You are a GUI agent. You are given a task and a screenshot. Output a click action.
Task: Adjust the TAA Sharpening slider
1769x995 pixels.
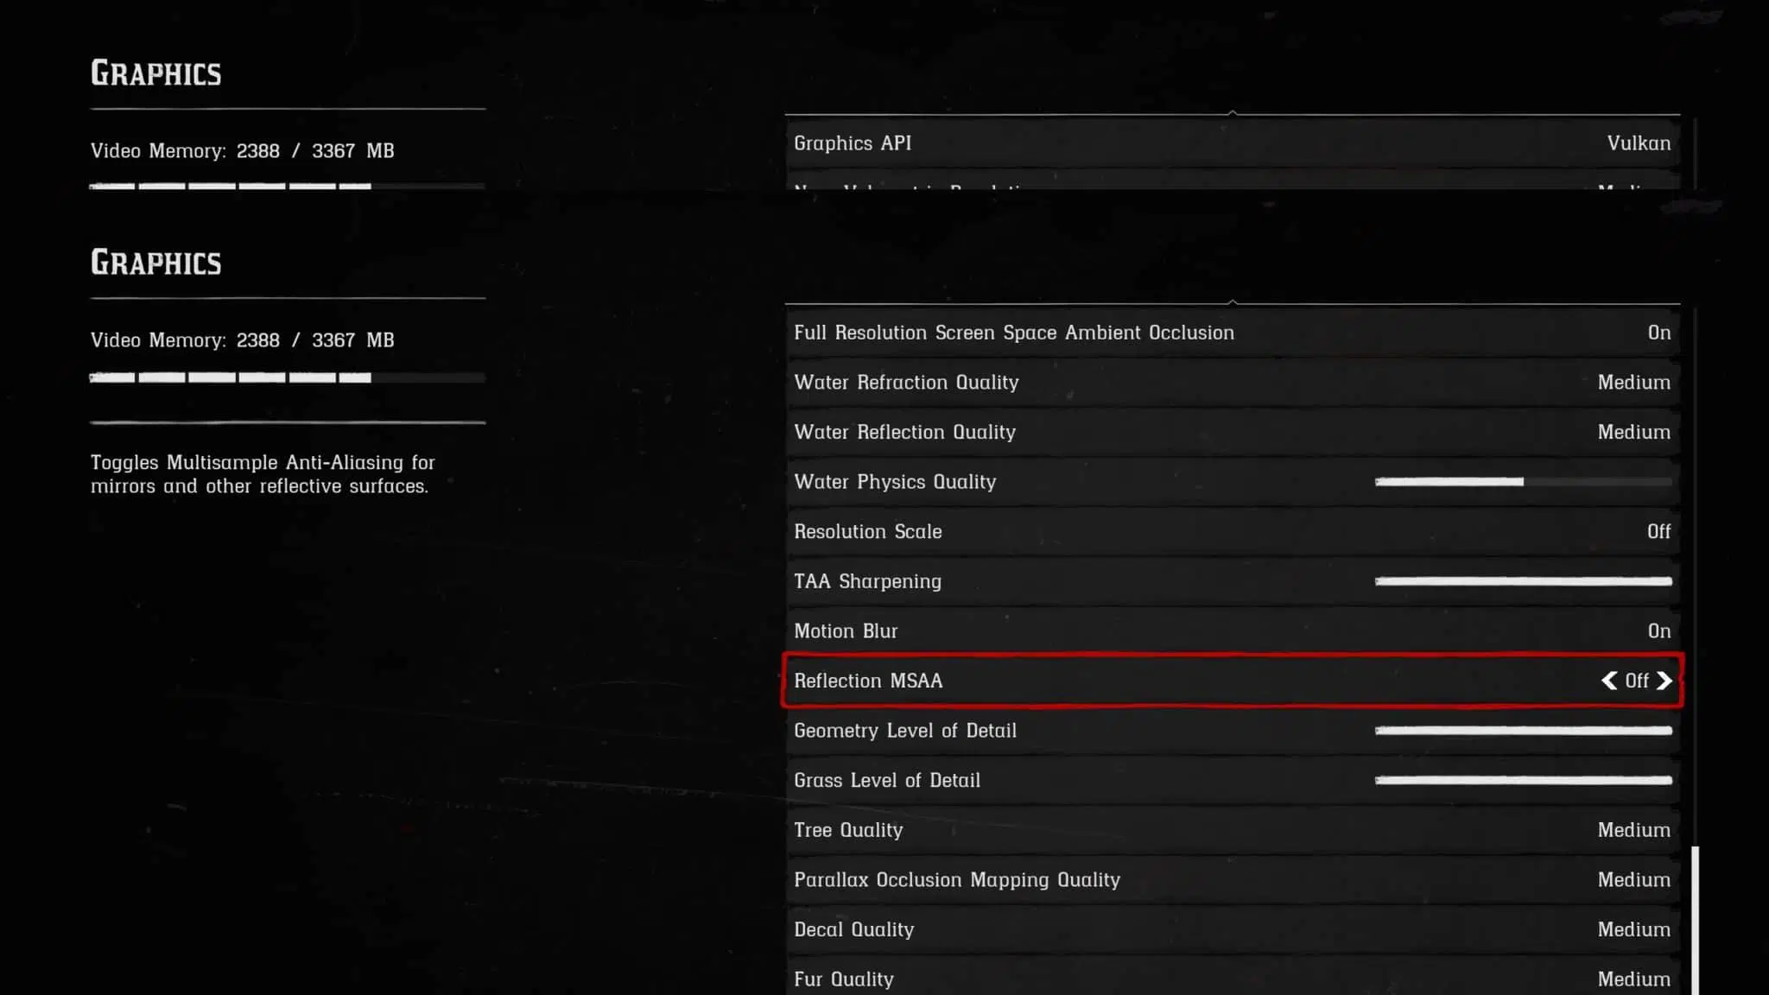pos(1523,581)
